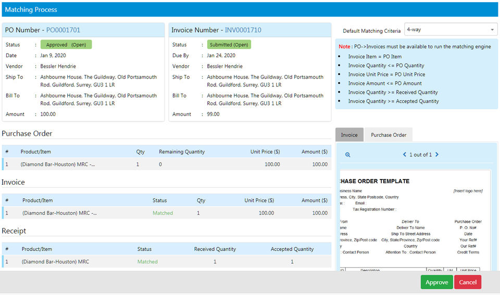
Task: Click the Matching Process title bar text
Action: [x=31, y=9]
